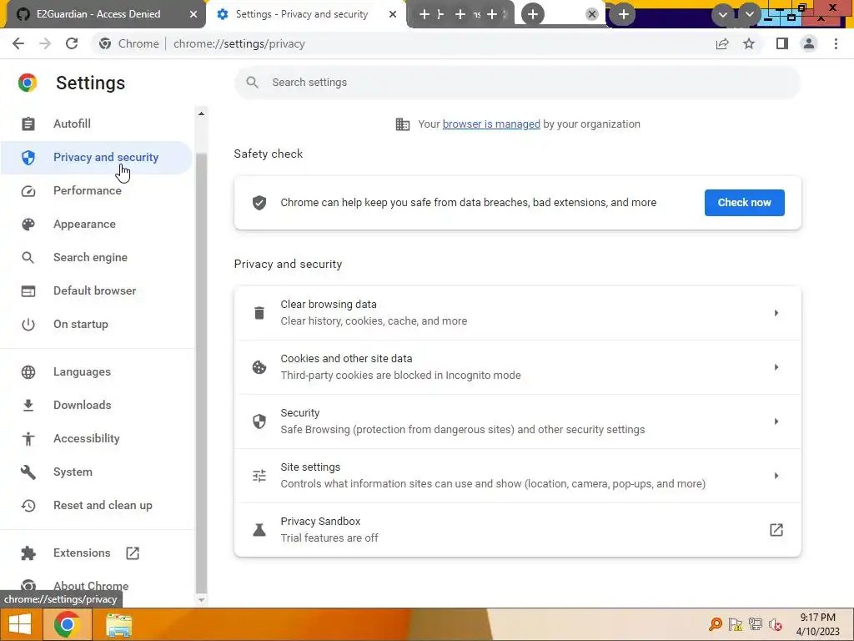Click the sidebar vertical scrollbar thumb

click(x=201, y=373)
